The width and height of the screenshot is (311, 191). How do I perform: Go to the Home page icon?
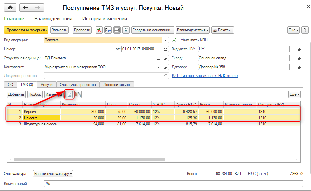click(x=10, y=8)
